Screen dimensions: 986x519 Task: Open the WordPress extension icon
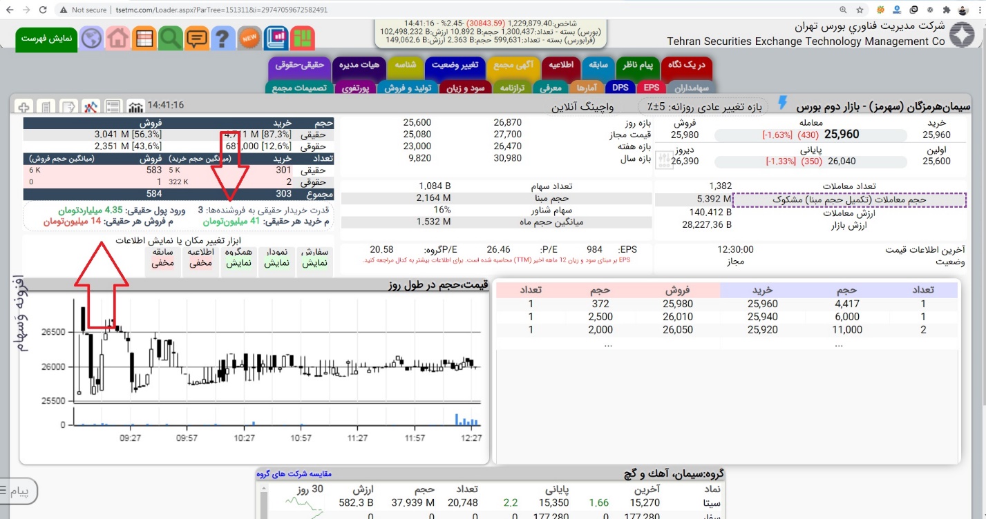931,10
